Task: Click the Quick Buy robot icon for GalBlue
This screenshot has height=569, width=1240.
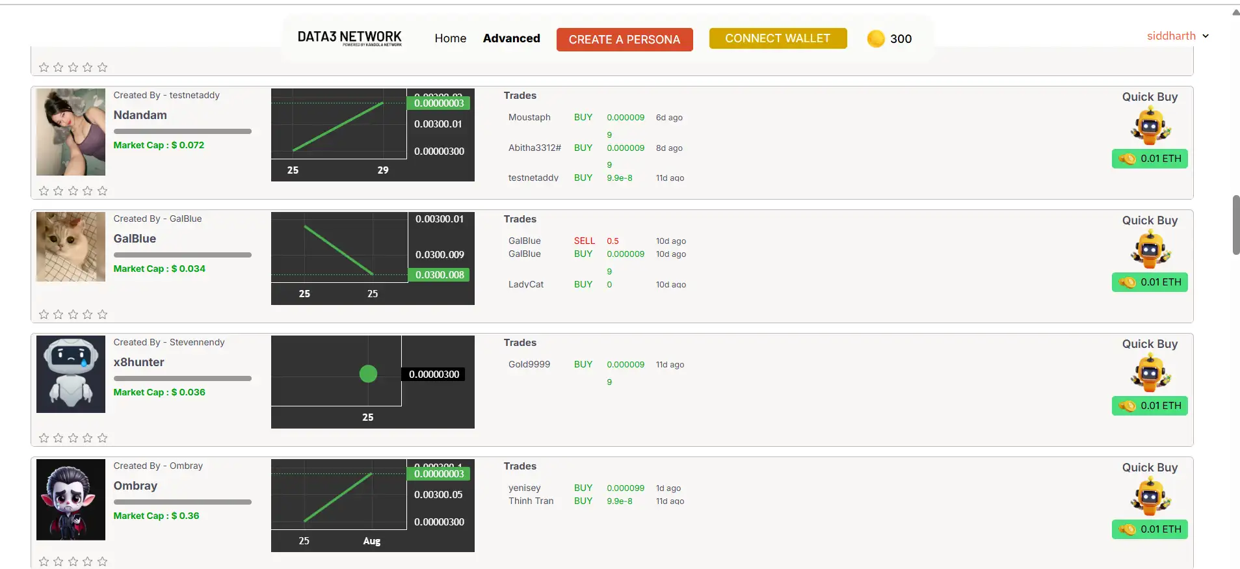Action: [x=1150, y=250]
